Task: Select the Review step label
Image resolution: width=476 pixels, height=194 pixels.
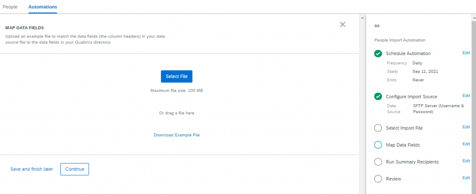Action: pos(393,179)
